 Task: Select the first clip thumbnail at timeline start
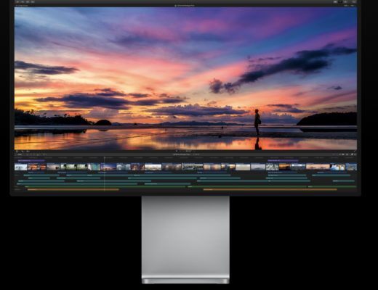(21, 167)
